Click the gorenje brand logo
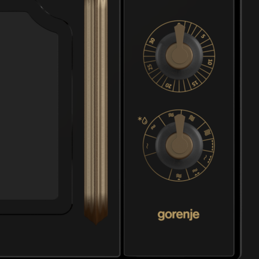 178,215
